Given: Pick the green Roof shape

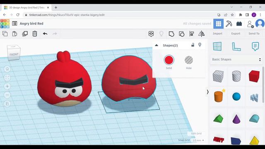Looking at the screenshot, I should pyautogui.click(x=218, y=118).
